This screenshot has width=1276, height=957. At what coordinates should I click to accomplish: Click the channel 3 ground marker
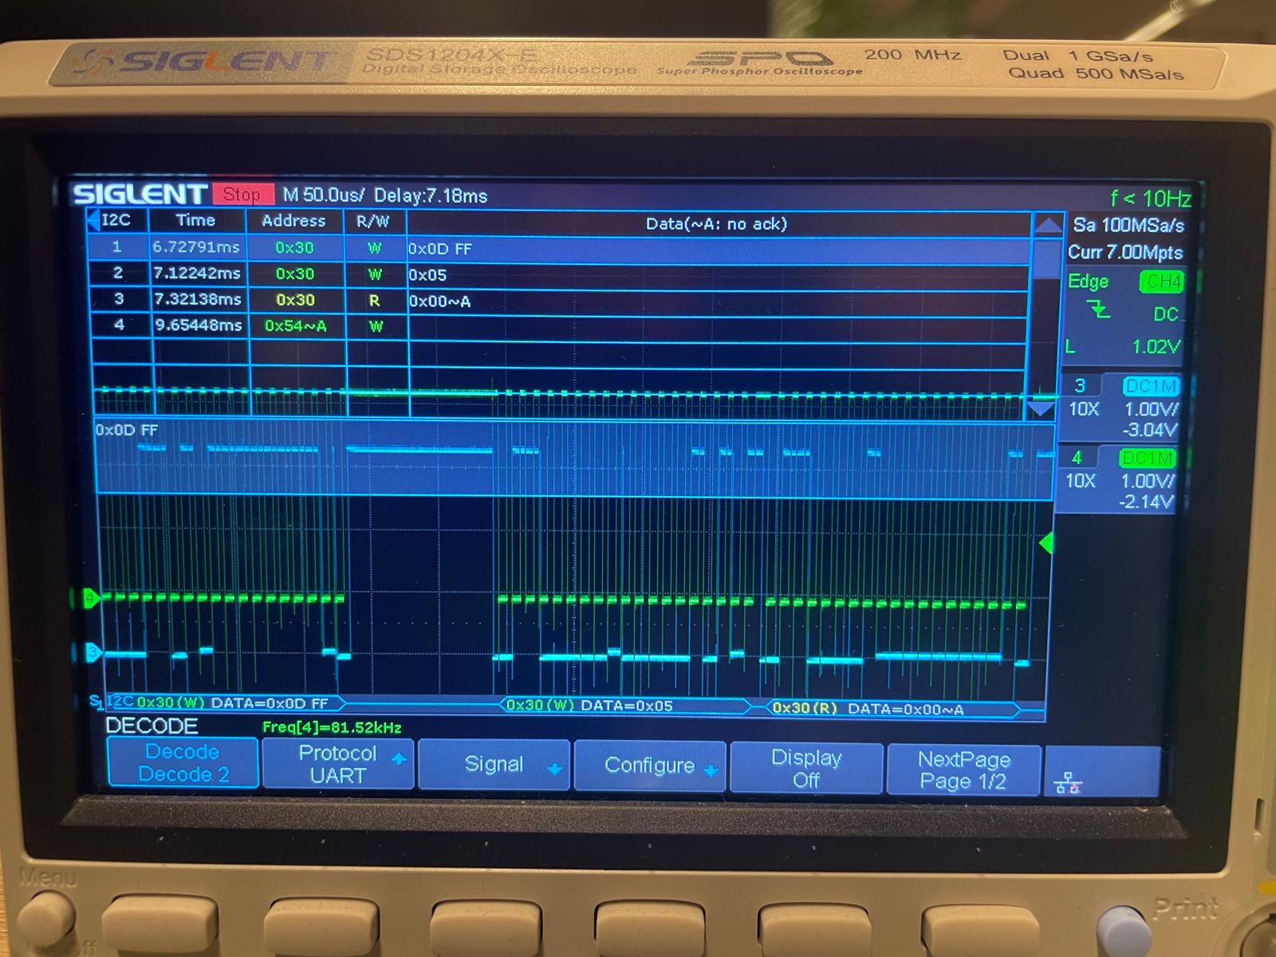(x=93, y=652)
